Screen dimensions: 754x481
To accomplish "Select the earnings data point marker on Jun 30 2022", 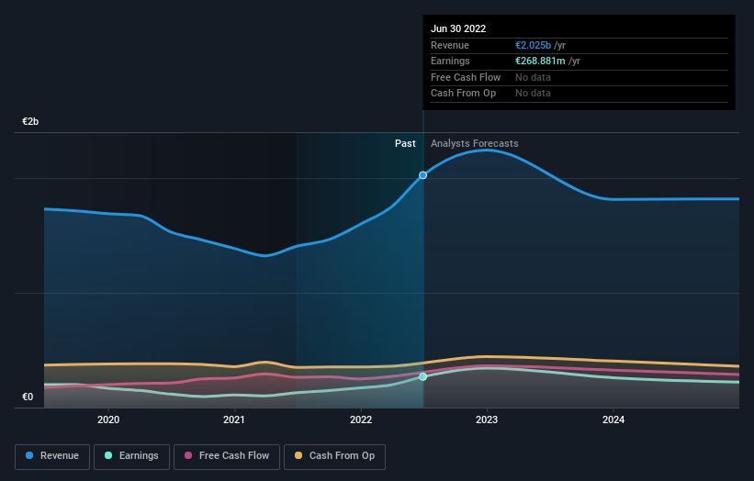I will (422, 376).
